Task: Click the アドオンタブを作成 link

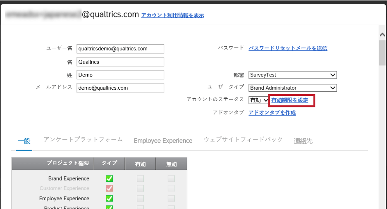Action: click(x=272, y=113)
